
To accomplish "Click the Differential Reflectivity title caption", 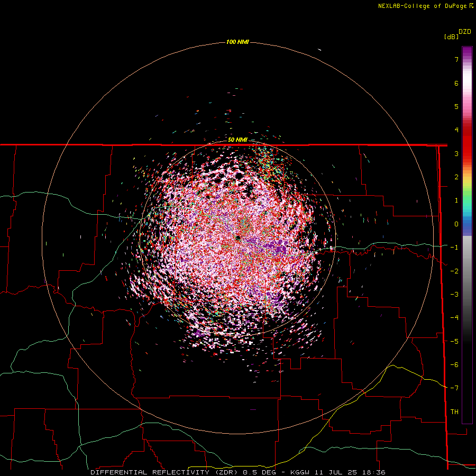I will (238, 472).
